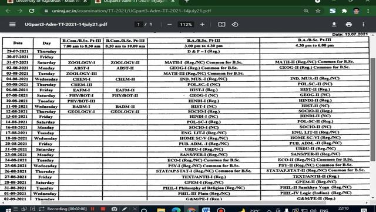Open Microsoft Word from the taskbar
The image size is (376, 212).
206,210
